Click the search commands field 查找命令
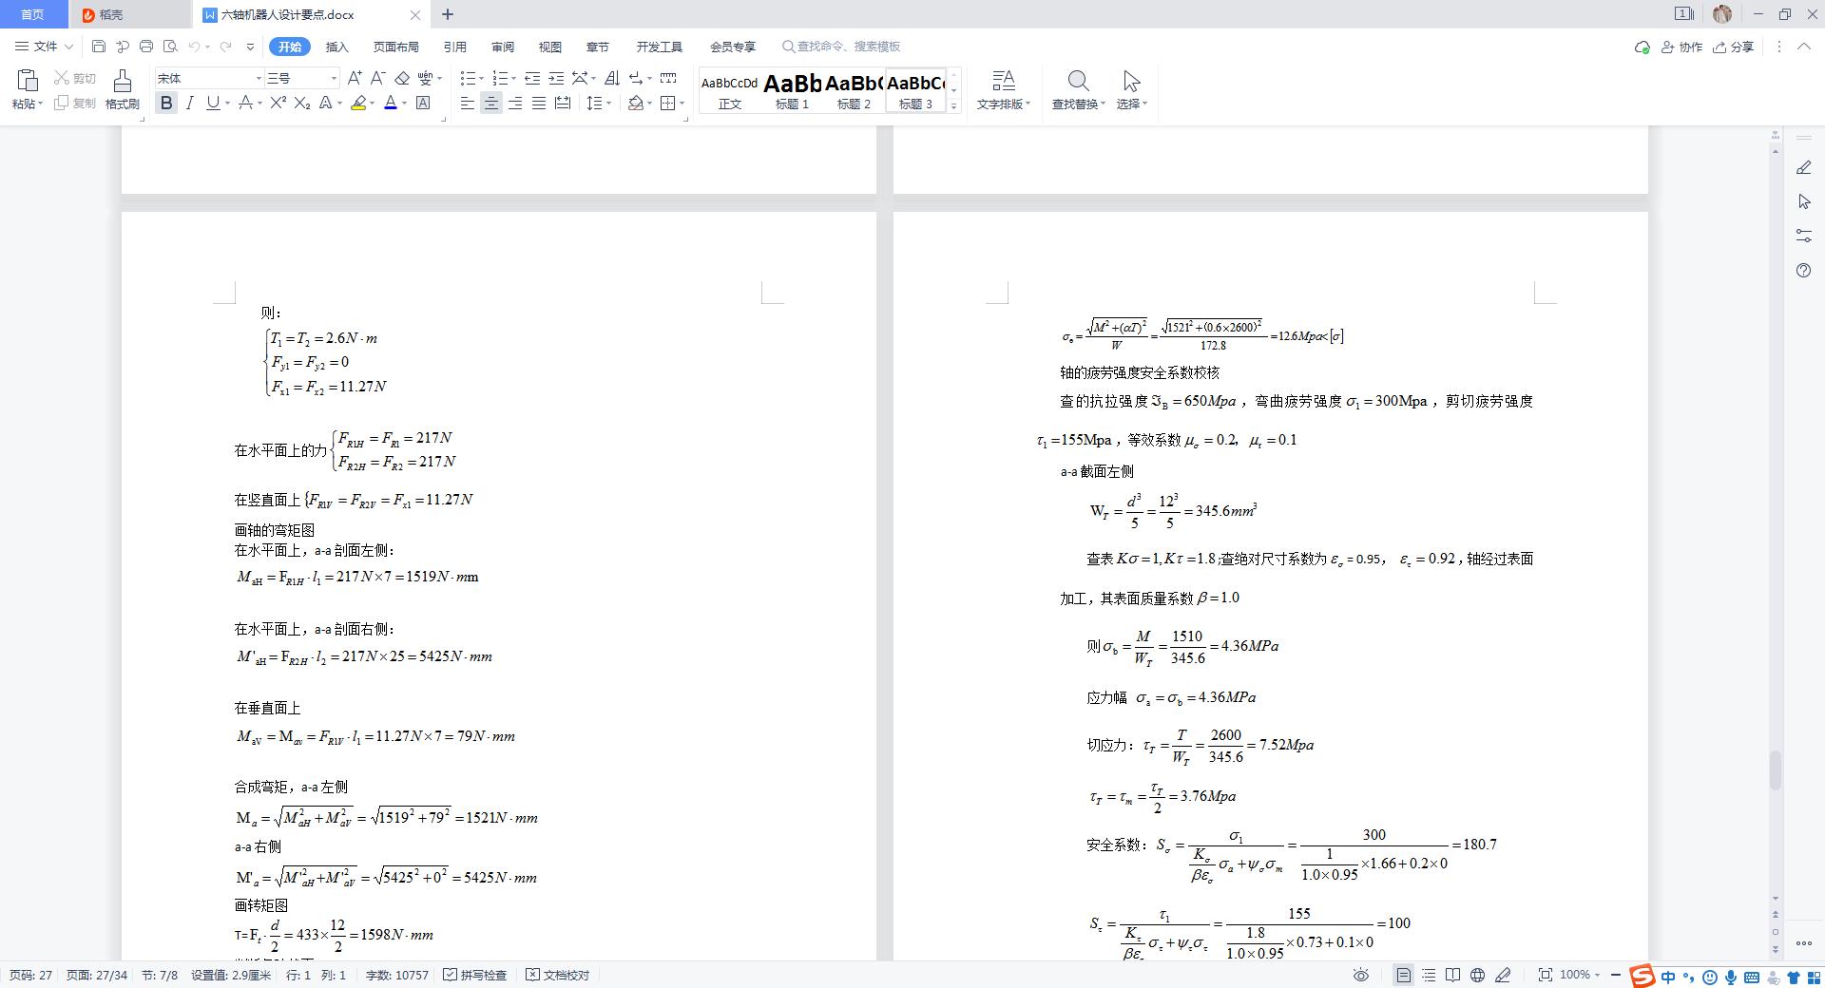The width and height of the screenshot is (1825, 988). 841,47
